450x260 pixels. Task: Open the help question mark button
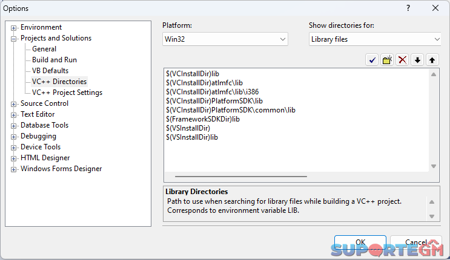click(x=408, y=8)
